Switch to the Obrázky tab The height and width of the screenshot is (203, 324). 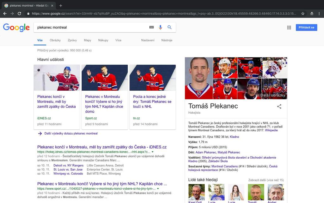(55, 40)
